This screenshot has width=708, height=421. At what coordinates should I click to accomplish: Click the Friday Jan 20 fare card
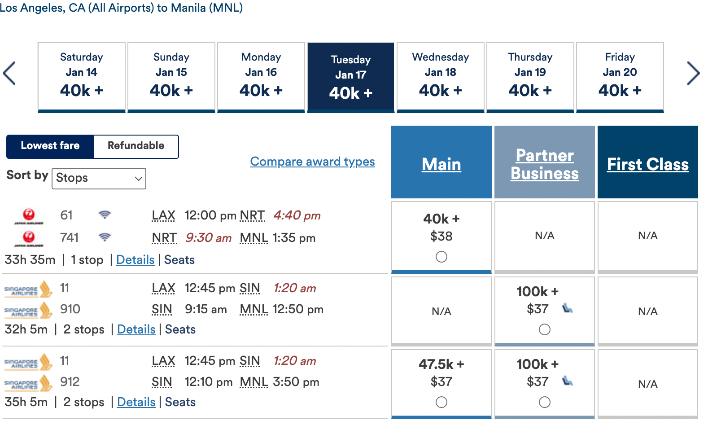[x=620, y=77]
